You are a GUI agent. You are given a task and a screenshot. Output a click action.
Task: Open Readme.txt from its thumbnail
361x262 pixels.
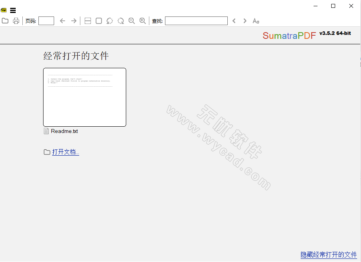pyautogui.click(x=85, y=97)
